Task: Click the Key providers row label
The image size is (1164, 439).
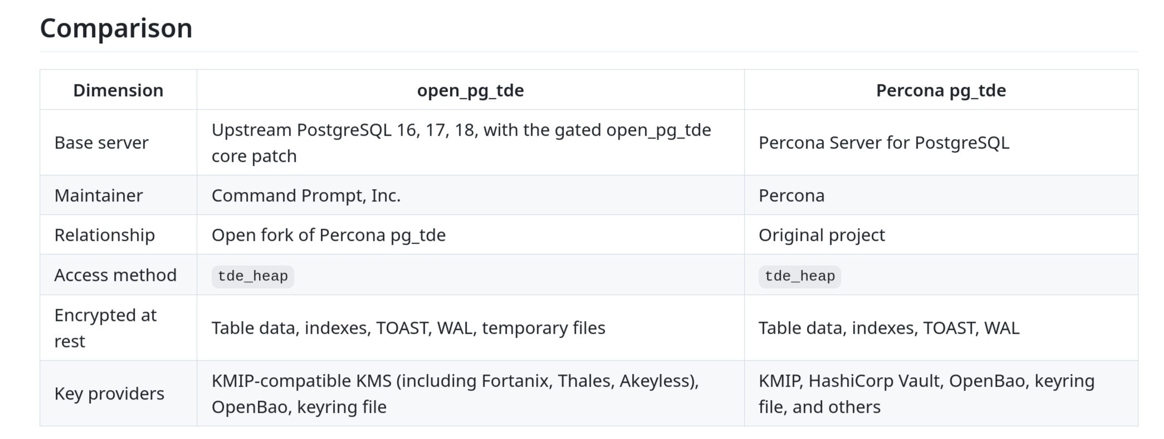Action: tap(109, 394)
